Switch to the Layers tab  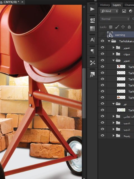117,5
